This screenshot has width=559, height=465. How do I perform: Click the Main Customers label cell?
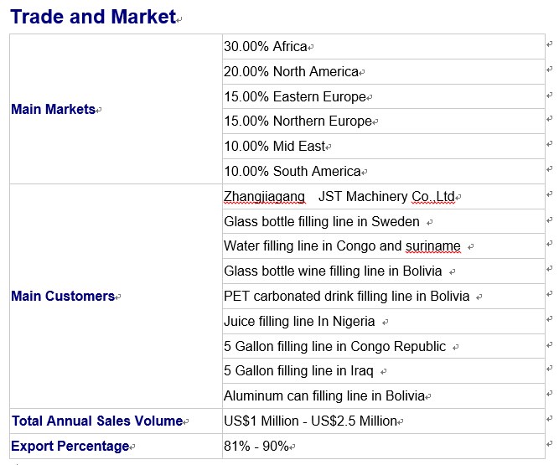tap(116, 296)
